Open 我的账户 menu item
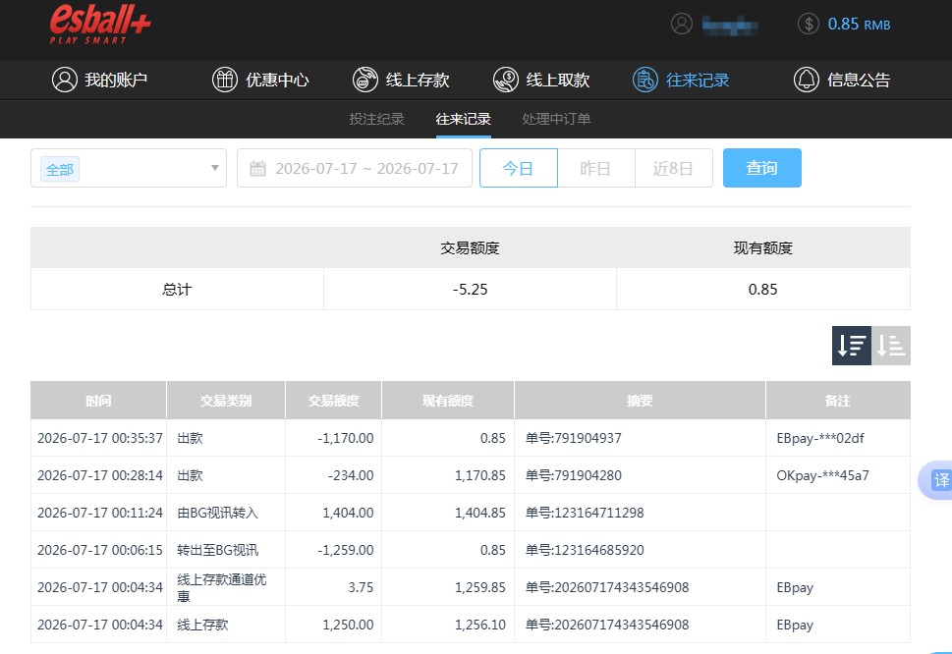The image size is (952, 654). [99, 80]
